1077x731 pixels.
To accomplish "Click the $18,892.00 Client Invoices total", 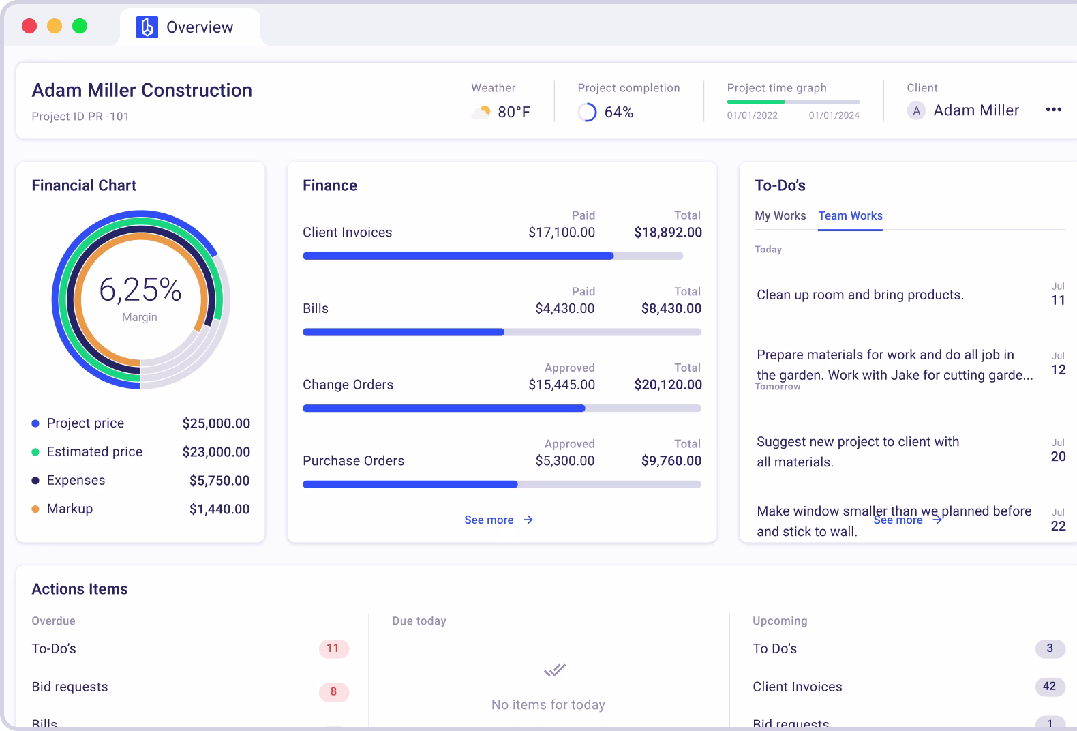I will (x=668, y=233).
